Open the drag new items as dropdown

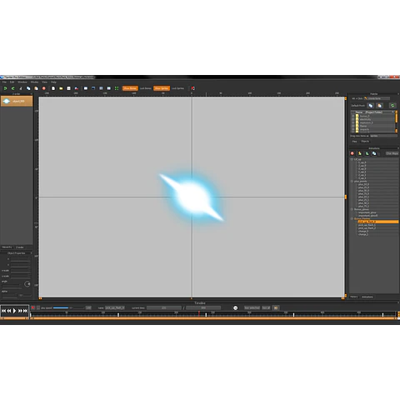(383, 136)
